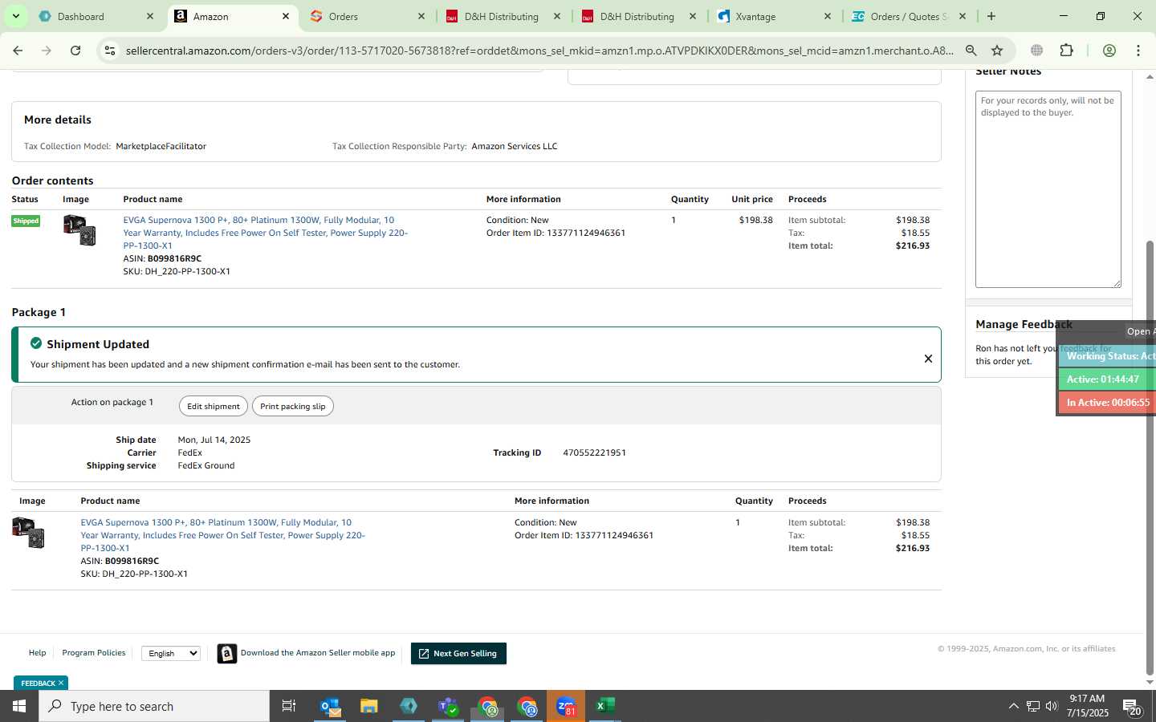Click the Print packing slip button
The width and height of the screenshot is (1156, 722).
[293, 406]
